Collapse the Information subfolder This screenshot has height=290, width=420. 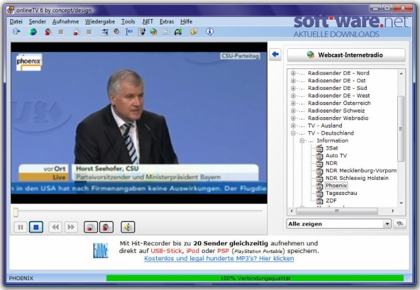tap(302, 140)
